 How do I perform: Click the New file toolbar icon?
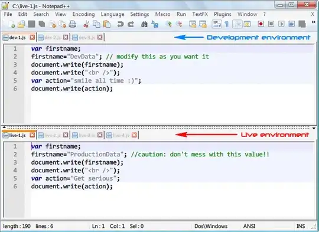(11, 24)
